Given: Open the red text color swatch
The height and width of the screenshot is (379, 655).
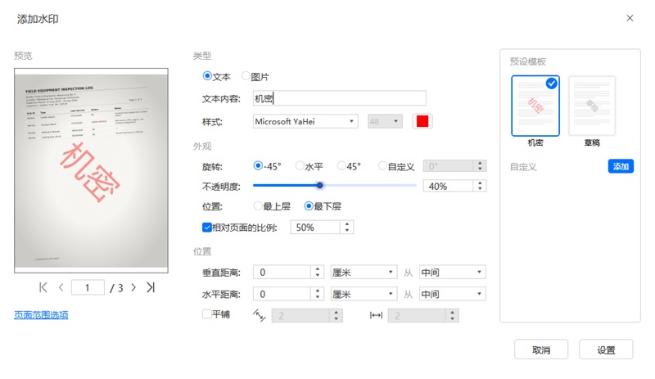Looking at the screenshot, I should pyautogui.click(x=422, y=122).
